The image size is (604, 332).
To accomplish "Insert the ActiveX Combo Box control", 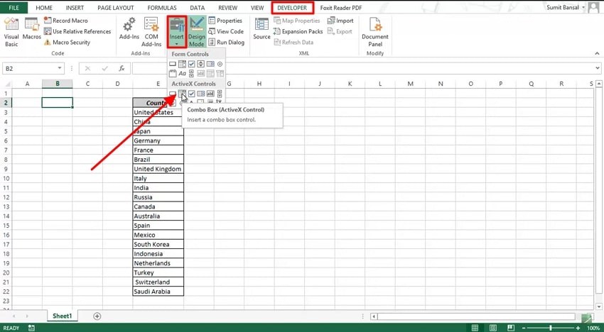I will click(182, 94).
